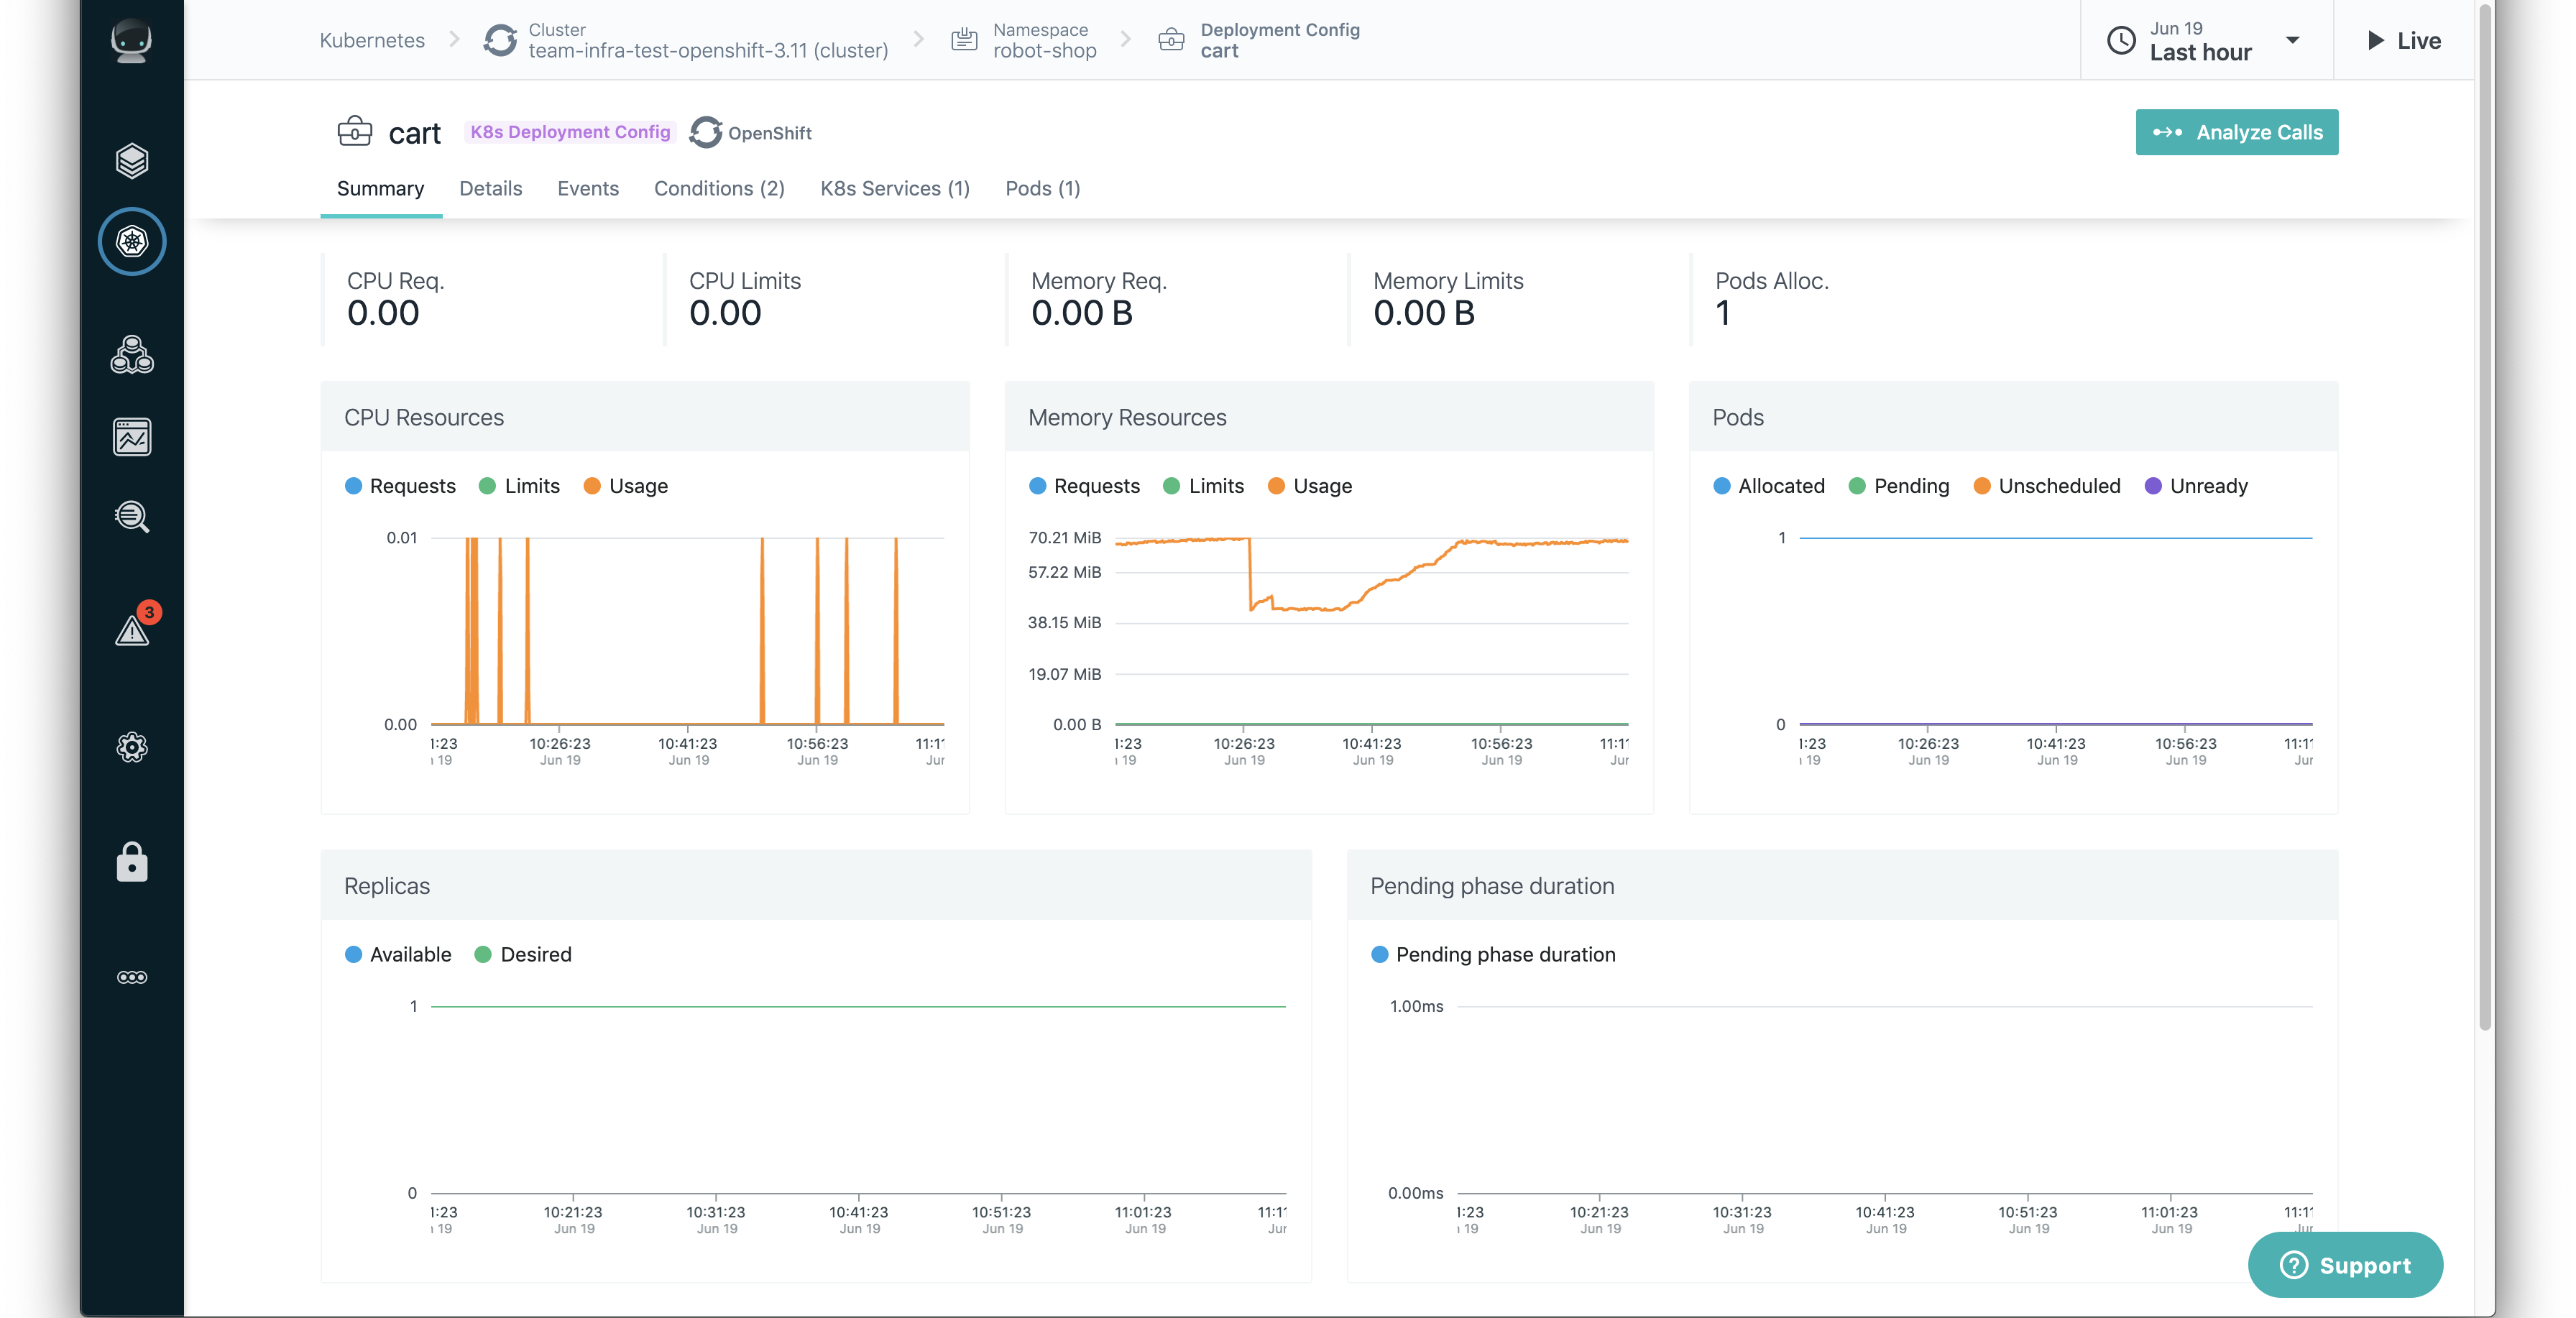Click the deployment config briefcase icon in breadcrumb

pos(1171,40)
